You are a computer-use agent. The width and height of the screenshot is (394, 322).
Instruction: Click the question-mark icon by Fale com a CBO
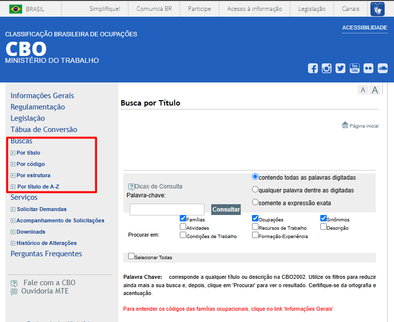(14, 284)
